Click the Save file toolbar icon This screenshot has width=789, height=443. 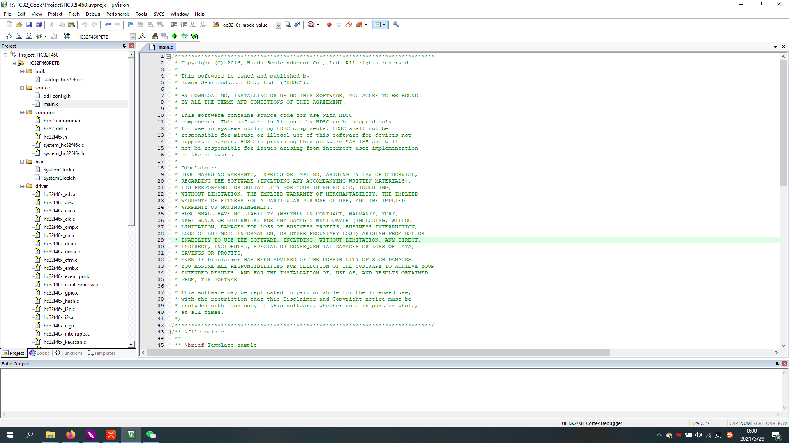click(x=29, y=25)
